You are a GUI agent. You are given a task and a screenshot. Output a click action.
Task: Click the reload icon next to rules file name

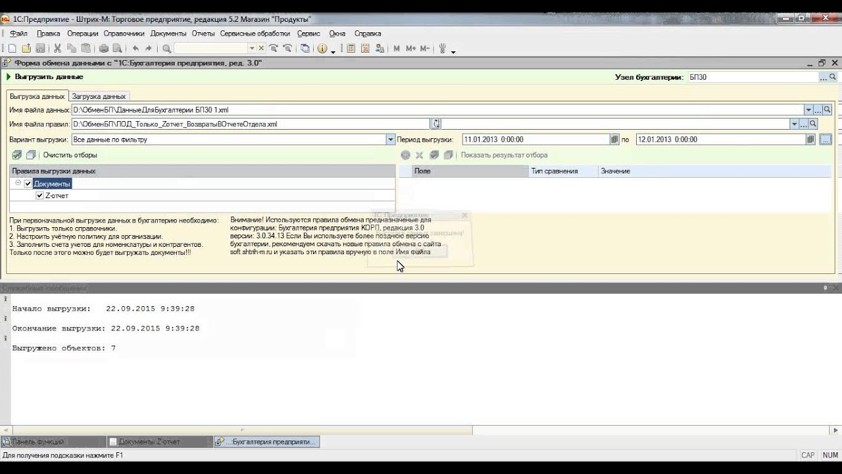pyautogui.click(x=436, y=124)
